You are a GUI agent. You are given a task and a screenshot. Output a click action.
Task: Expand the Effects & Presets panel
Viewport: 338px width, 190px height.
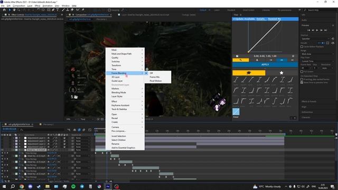(x=309, y=101)
